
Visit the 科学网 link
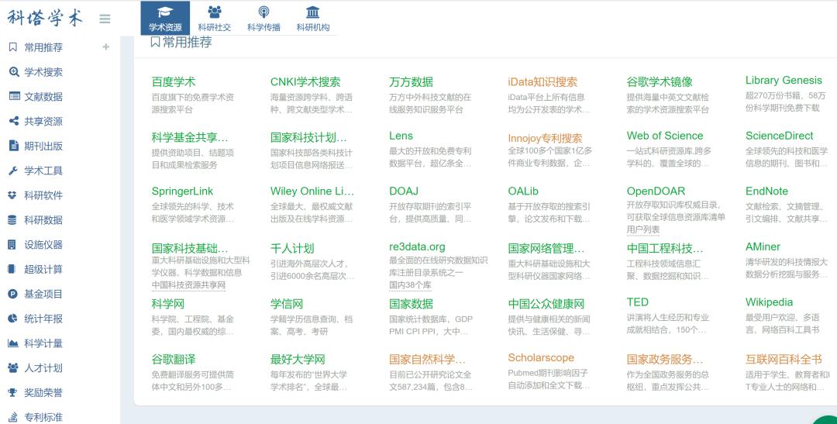pyautogui.click(x=167, y=304)
